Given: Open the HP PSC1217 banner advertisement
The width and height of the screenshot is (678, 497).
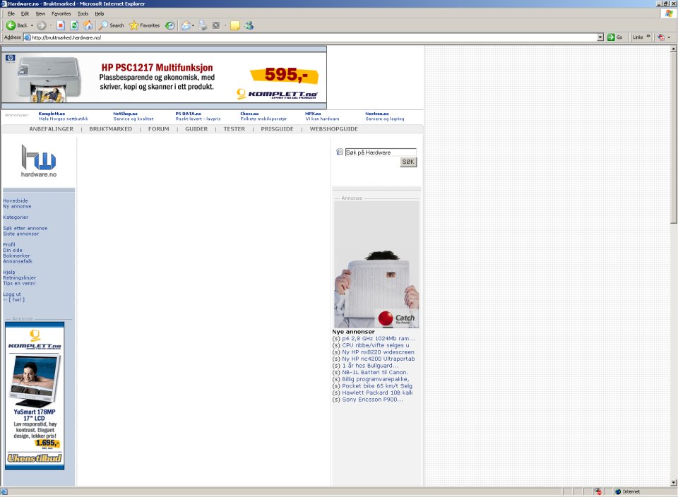Looking at the screenshot, I should click(165, 78).
